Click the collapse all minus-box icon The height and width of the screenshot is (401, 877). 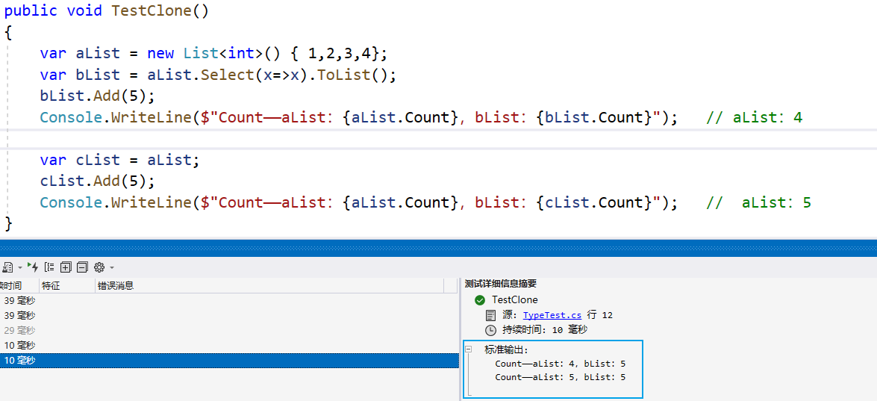(82, 267)
